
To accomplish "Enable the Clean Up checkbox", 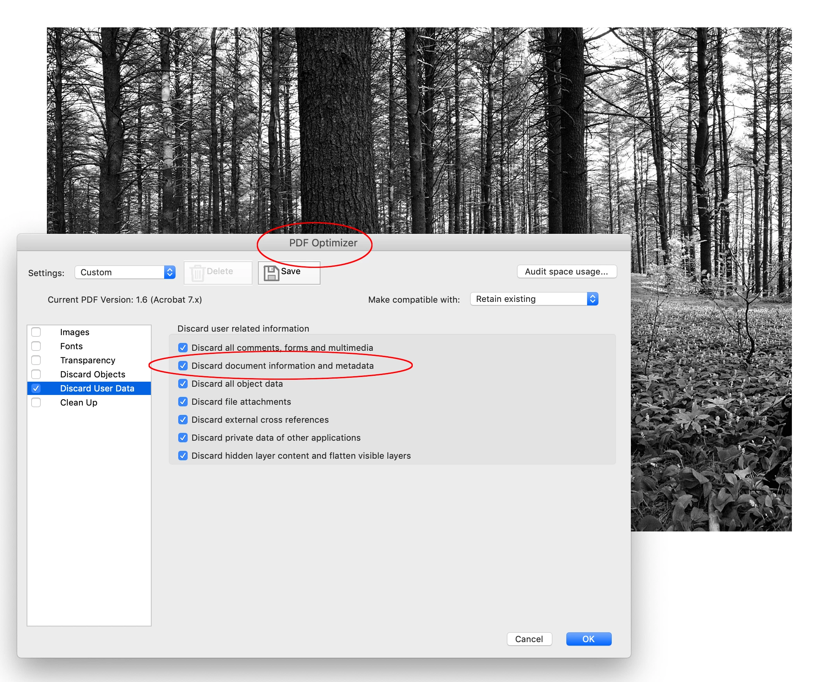I will click(36, 402).
